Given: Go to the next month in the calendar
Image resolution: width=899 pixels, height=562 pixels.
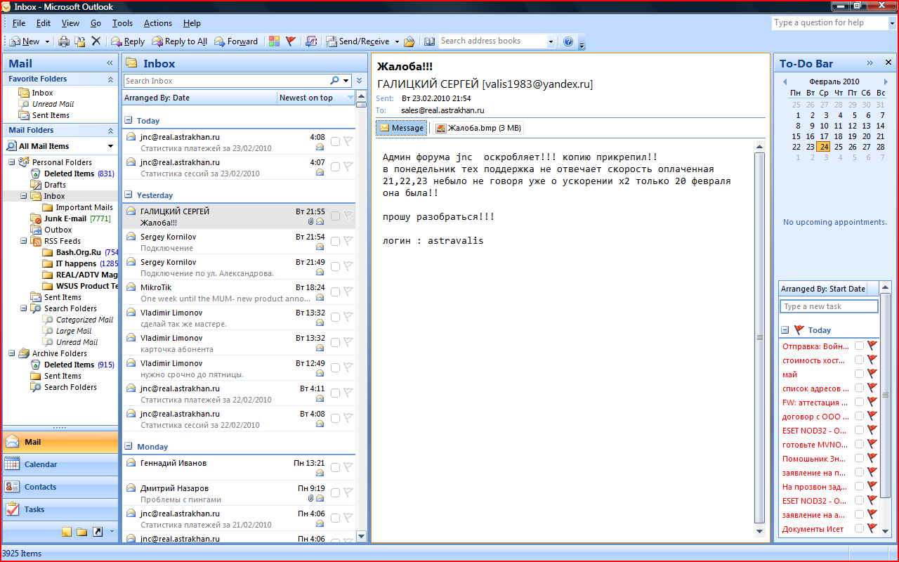Looking at the screenshot, I should click(x=886, y=82).
